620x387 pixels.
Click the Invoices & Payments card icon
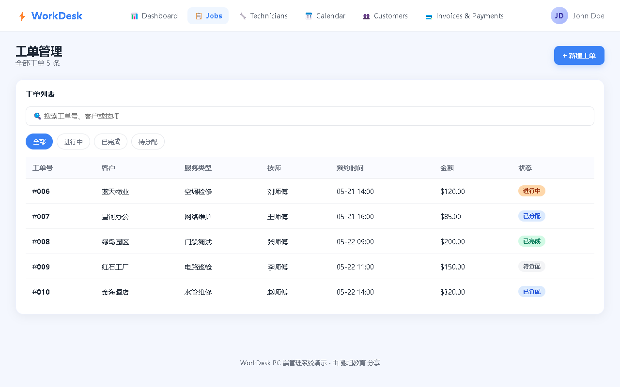point(429,16)
